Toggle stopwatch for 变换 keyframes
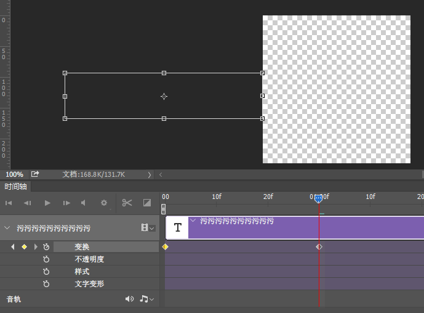 click(46, 246)
